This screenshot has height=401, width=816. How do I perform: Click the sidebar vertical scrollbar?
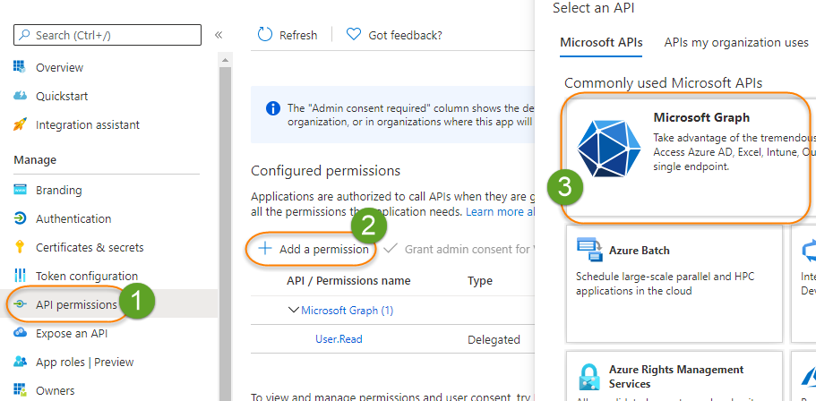225,233
